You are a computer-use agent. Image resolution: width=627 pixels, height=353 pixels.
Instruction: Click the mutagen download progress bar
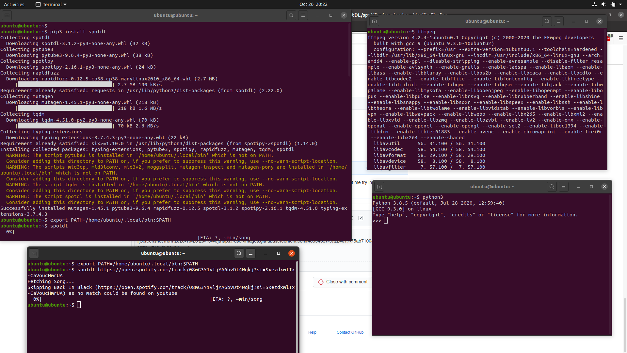point(65,108)
